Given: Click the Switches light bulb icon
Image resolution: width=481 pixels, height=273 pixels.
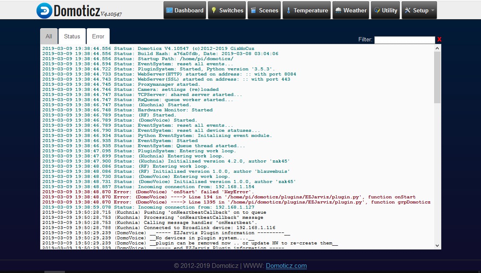Looking at the screenshot, I should click(x=214, y=10).
